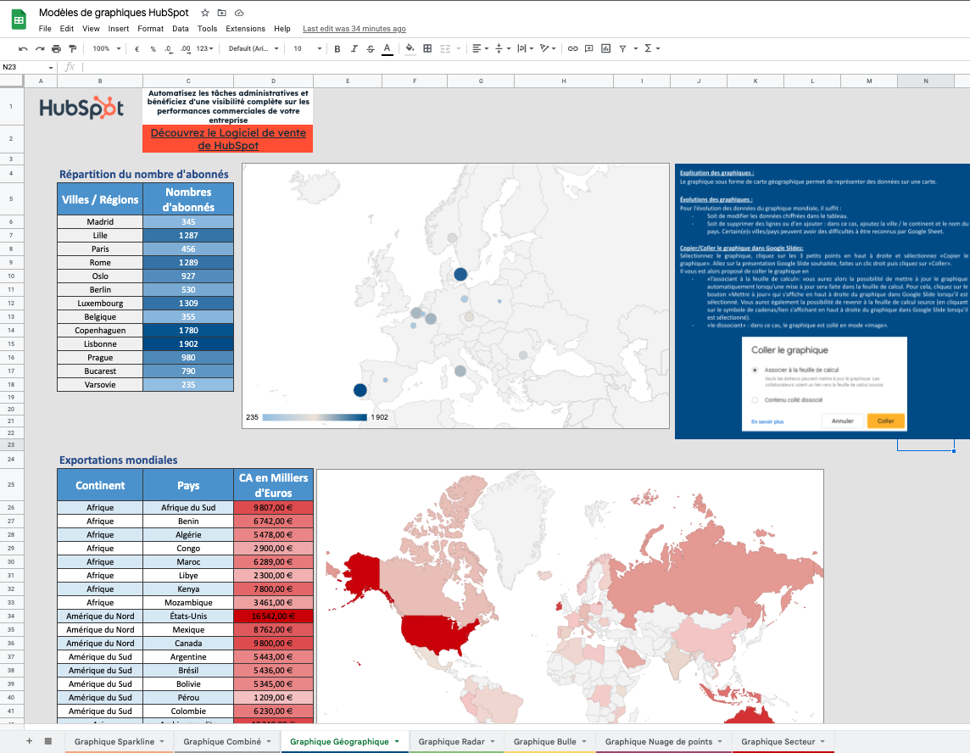
Task: Star the document
Action: (204, 13)
